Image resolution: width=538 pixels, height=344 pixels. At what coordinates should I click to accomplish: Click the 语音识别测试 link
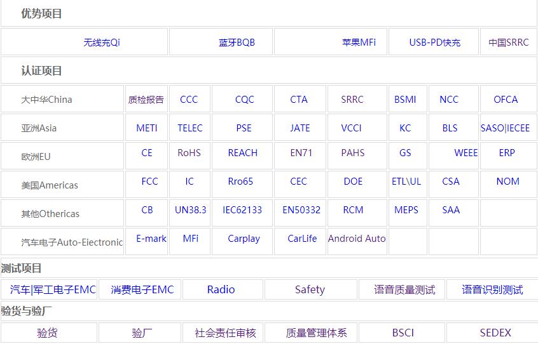click(x=492, y=290)
